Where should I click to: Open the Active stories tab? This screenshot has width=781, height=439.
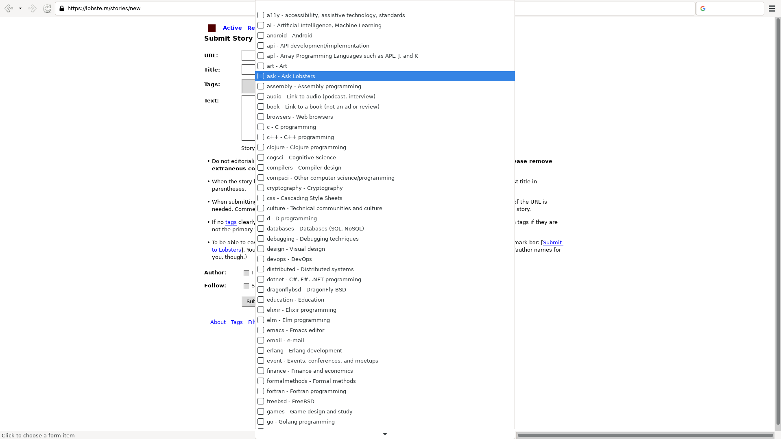pyautogui.click(x=232, y=28)
